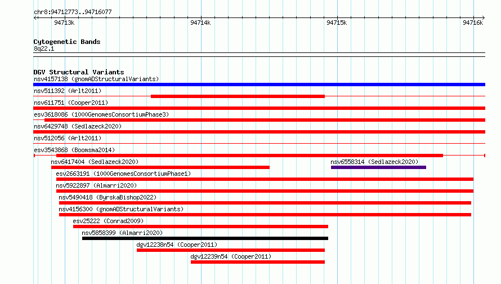Open nsv6429748 (Sedlazeck2020) label
Screen dimensions: 501x284
click(78, 126)
